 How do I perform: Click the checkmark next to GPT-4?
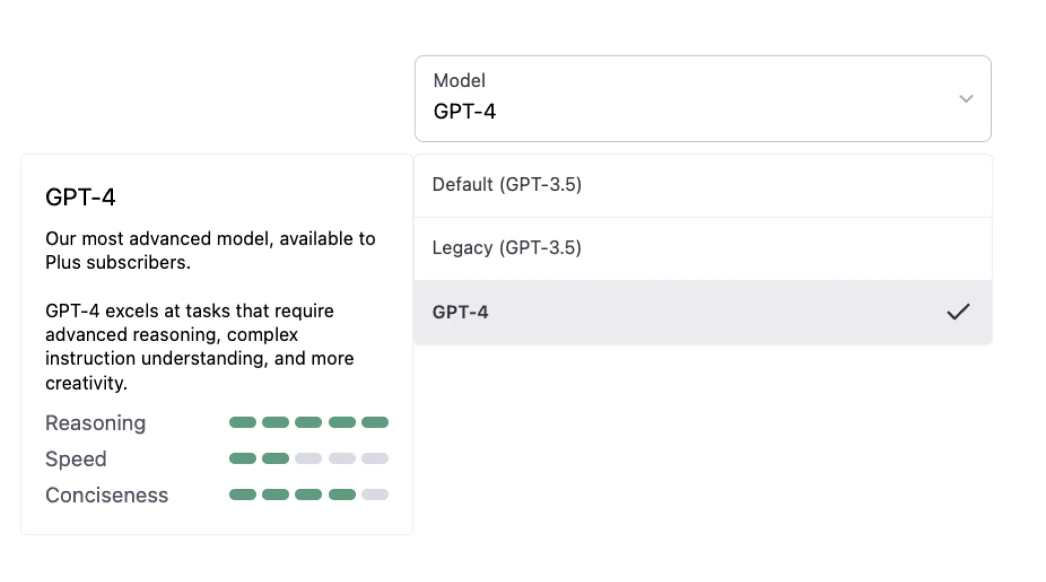point(958,312)
